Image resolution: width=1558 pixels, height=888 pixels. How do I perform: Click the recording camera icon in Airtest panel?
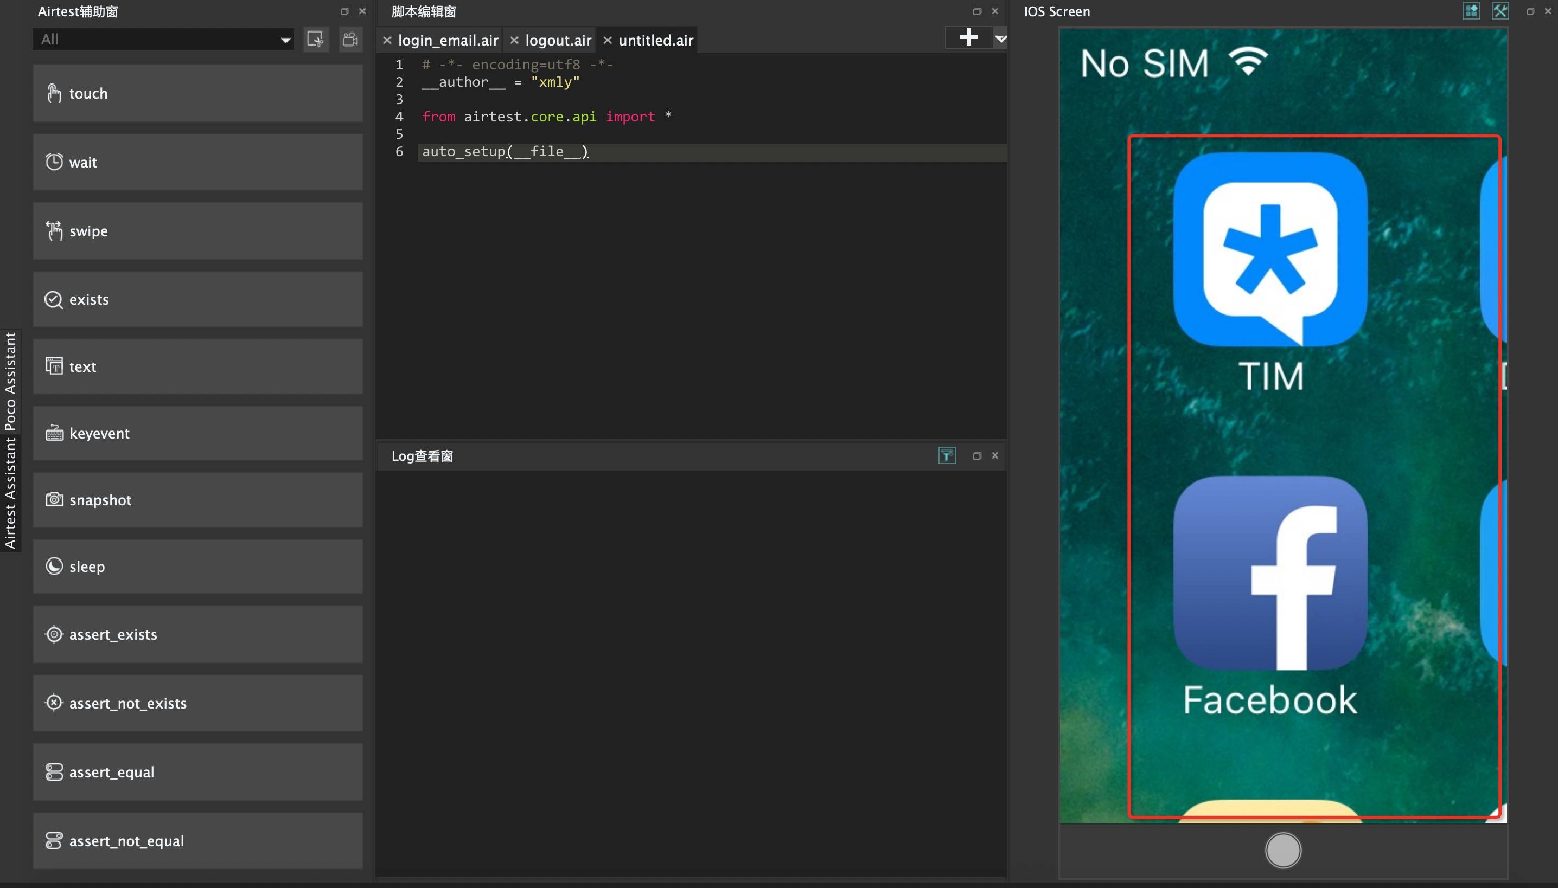[350, 40]
